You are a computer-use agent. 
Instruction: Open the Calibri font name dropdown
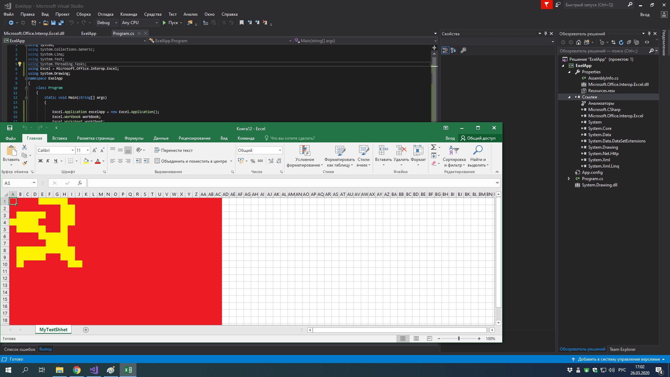(x=73, y=150)
